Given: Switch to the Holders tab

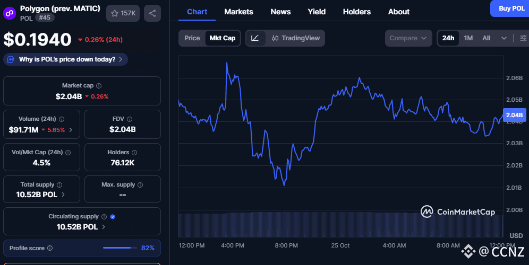Looking at the screenshot, I should point(357,12).
